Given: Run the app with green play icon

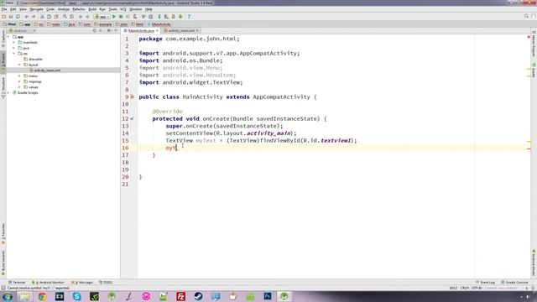Looking at the screenshot, I should coord(114,17).
